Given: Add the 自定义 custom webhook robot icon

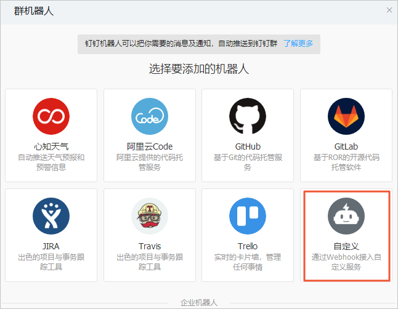Looking at the screenshot, I should tap(346, 216).
